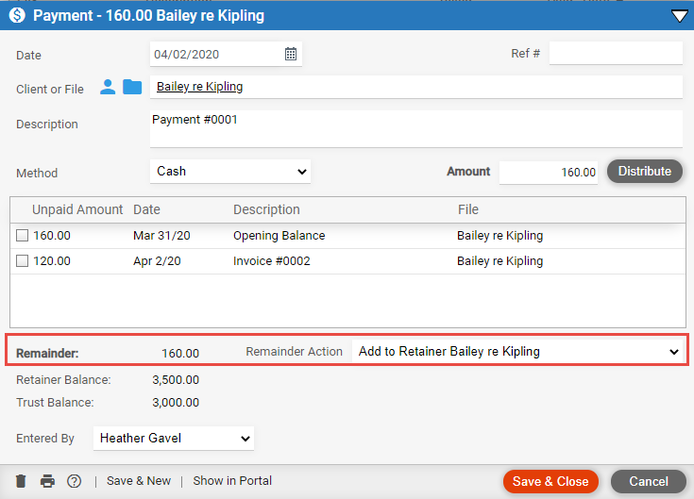The height and width of the screenshot is (499, 694).
Task: Open the date picker calendar icon
Action: (291, 54)
